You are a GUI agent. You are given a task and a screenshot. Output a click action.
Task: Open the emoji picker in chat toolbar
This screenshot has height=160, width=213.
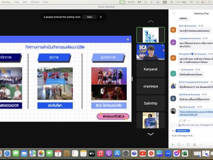194,145
